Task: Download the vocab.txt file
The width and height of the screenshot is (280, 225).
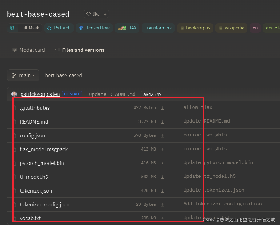Action: tap(162, 218)
